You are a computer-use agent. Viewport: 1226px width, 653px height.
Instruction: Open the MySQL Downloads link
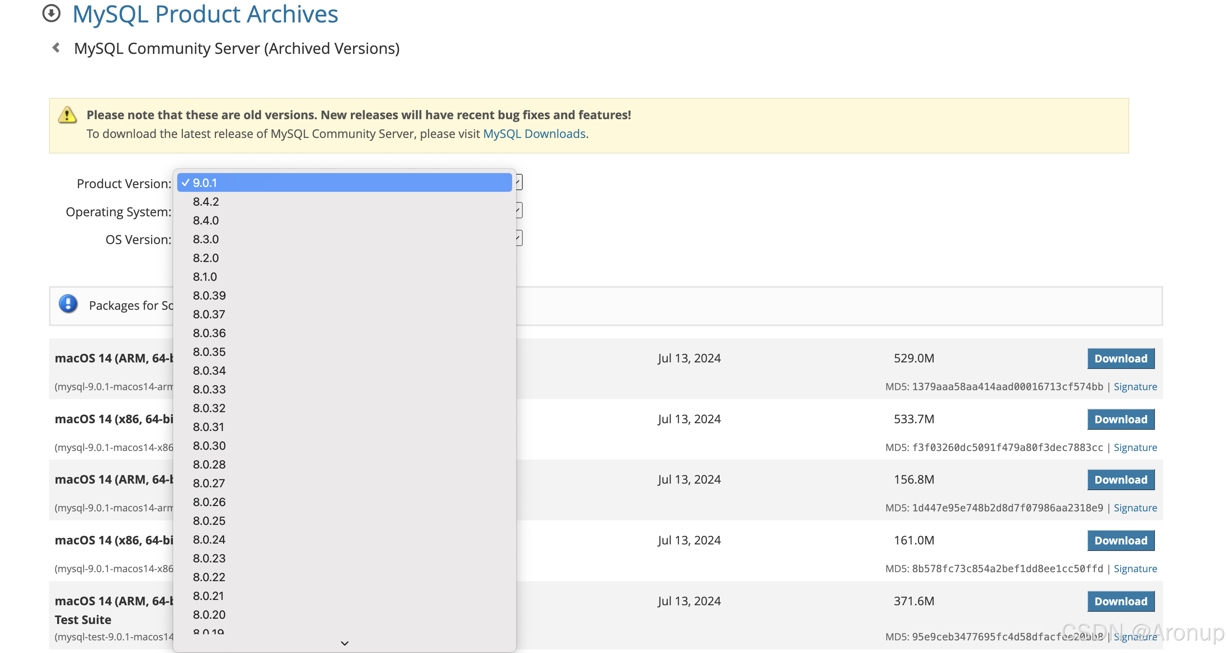[x=534, y=133]
